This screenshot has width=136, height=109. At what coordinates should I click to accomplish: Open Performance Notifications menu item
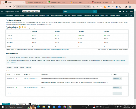point(57,15)
